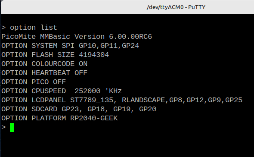Click the OPTION PICO OFF line

tap(34, 82)
